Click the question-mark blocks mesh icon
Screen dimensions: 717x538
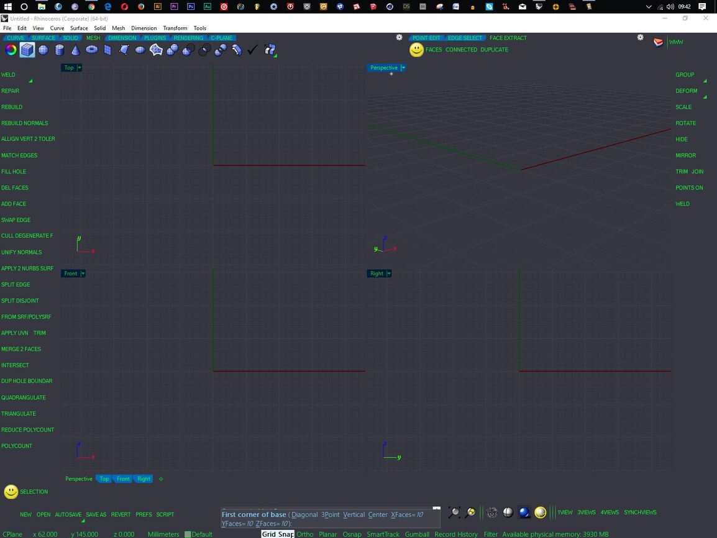point(270,50)
